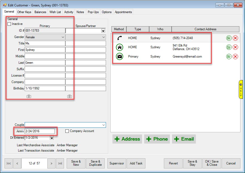Switch to the Wish List tab
245x173 pixels.
point(55,12)
